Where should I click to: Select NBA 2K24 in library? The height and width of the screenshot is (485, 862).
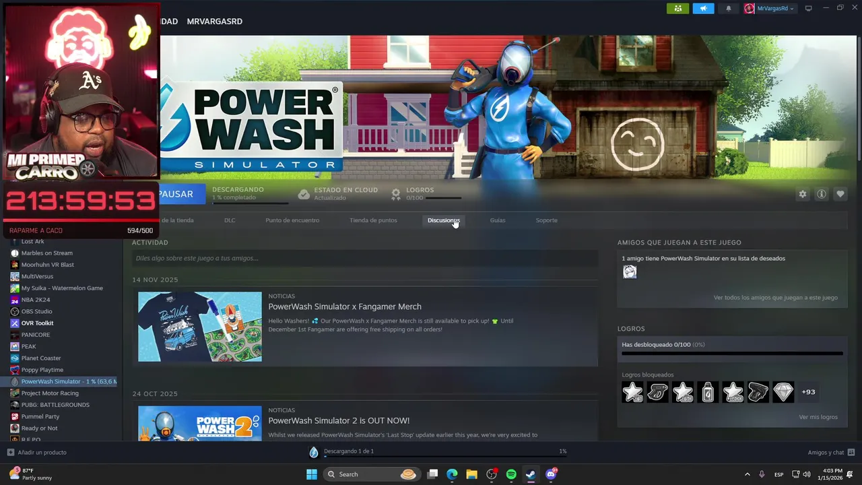click(35, 300)
